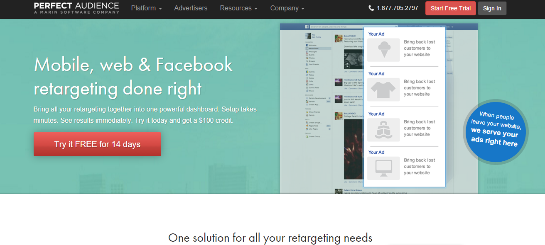
Task: Click the Facebook logo in mockup
Action: click(x=307, y=27)
